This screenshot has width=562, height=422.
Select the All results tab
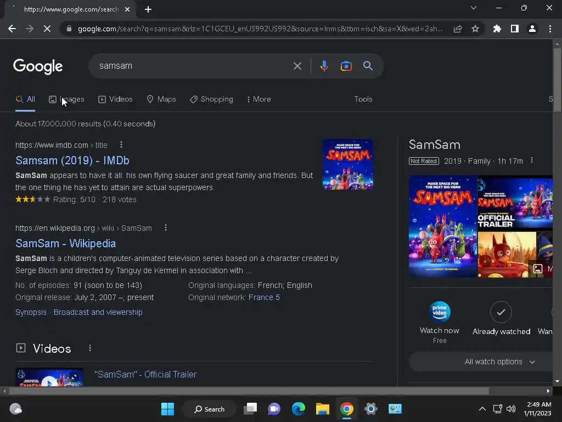click(x=25, y=99)
